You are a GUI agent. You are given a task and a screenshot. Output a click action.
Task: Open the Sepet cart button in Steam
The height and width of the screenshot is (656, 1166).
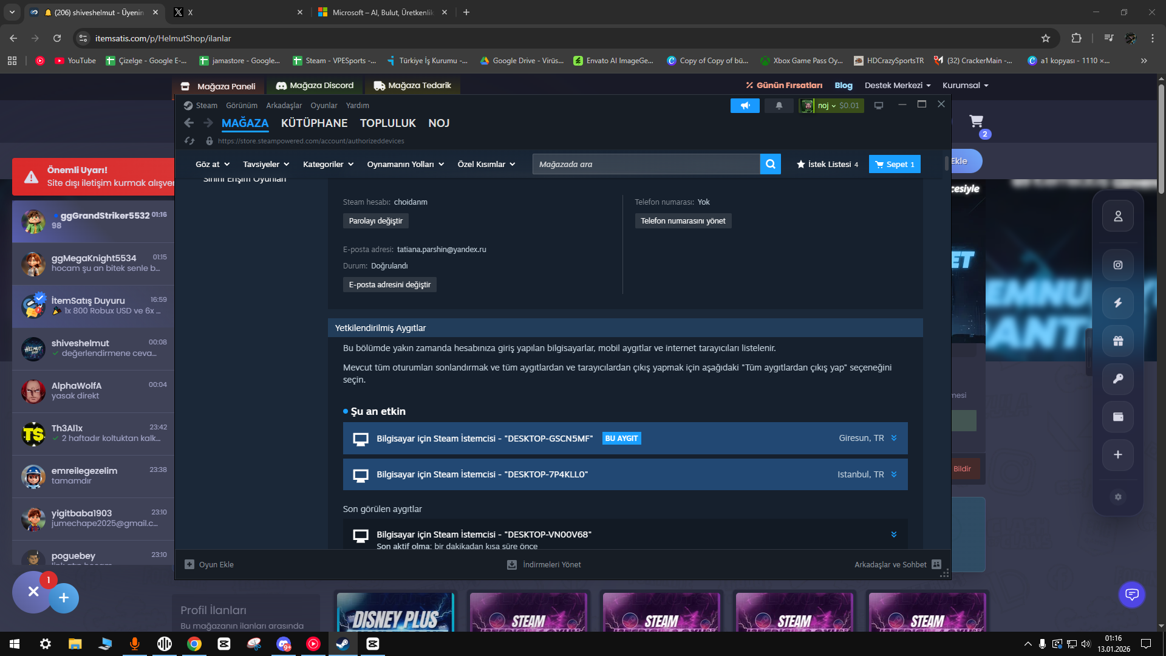(x=895, y=164)
